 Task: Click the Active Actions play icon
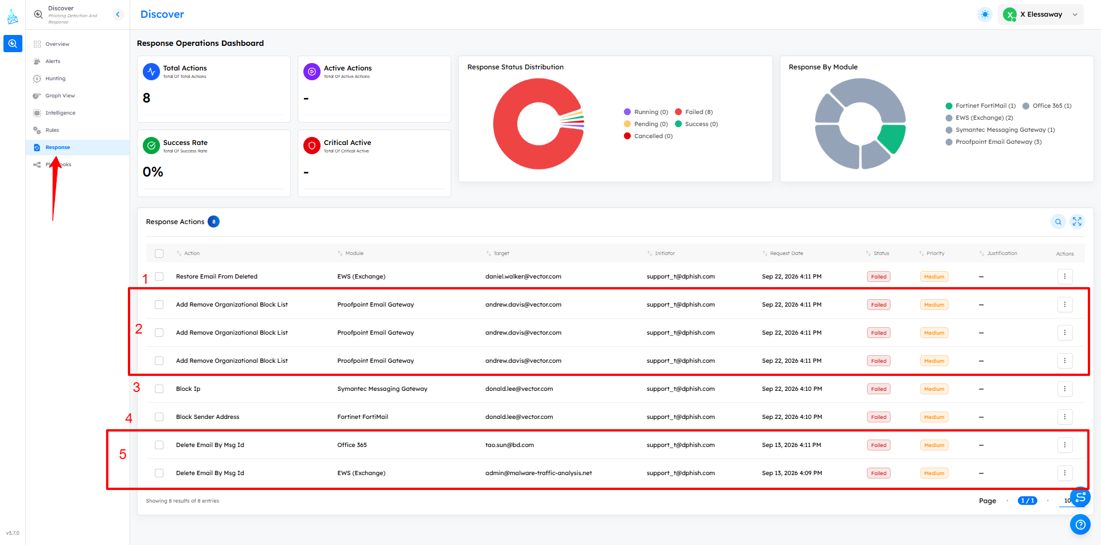click(x=312, y=72)
